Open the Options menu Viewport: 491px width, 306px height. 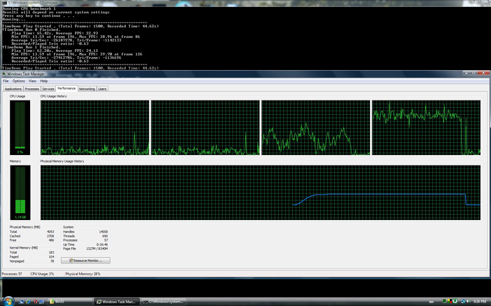(x=19, y=81)
